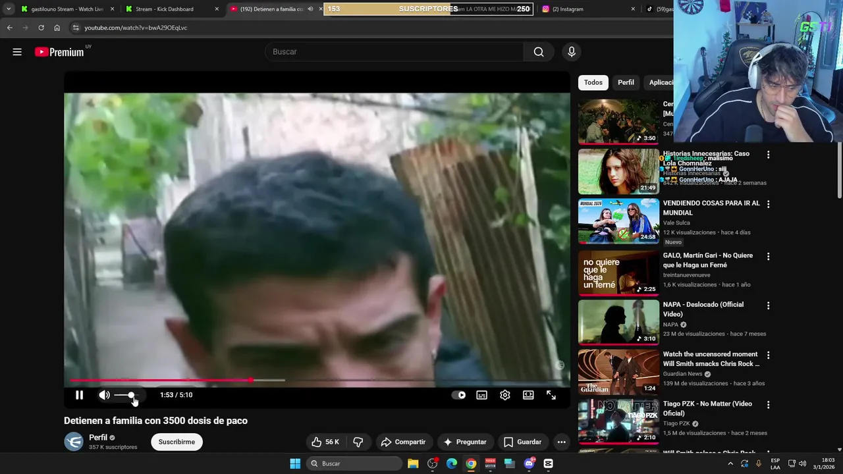The width and height of the screenshot is (843, 474).
Task: Like the video with 56 K
Action: [325, 442]
